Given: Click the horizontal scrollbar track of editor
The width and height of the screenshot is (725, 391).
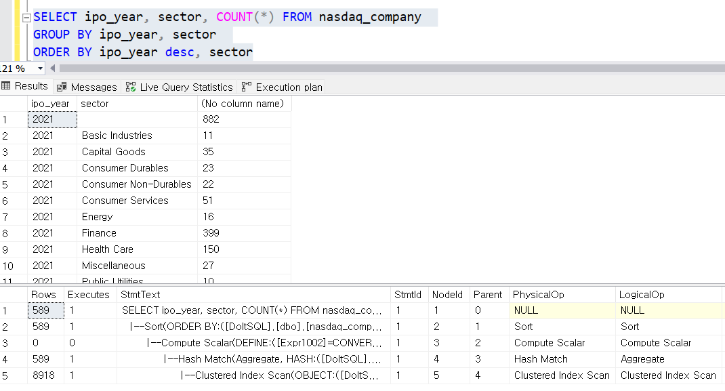Looking at the screenshot, I should 392,68.
